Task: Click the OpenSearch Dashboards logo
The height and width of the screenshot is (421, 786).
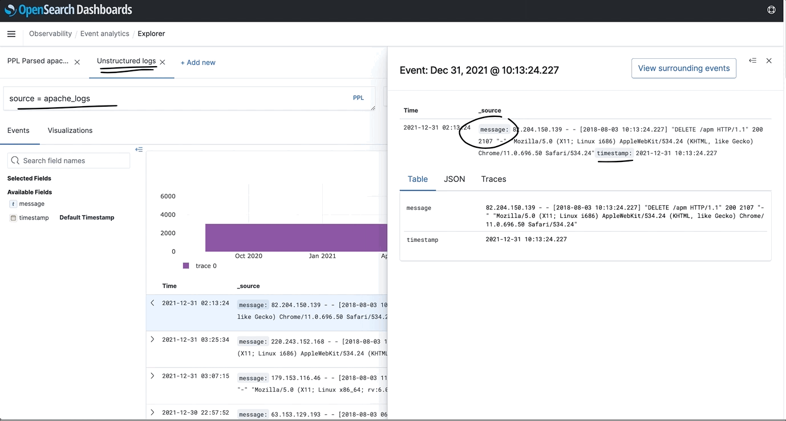Action: click(x=68, y=10)
